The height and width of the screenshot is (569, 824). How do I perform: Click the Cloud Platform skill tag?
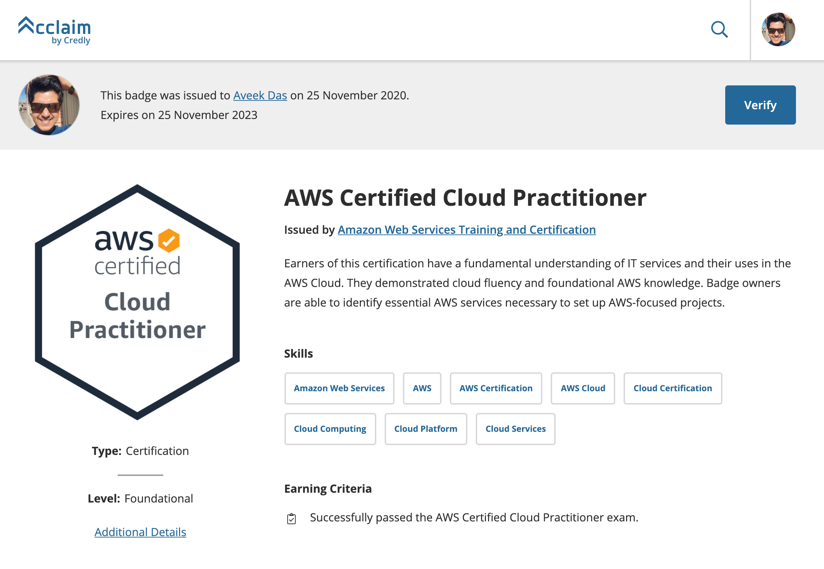[x=426, y=429]
